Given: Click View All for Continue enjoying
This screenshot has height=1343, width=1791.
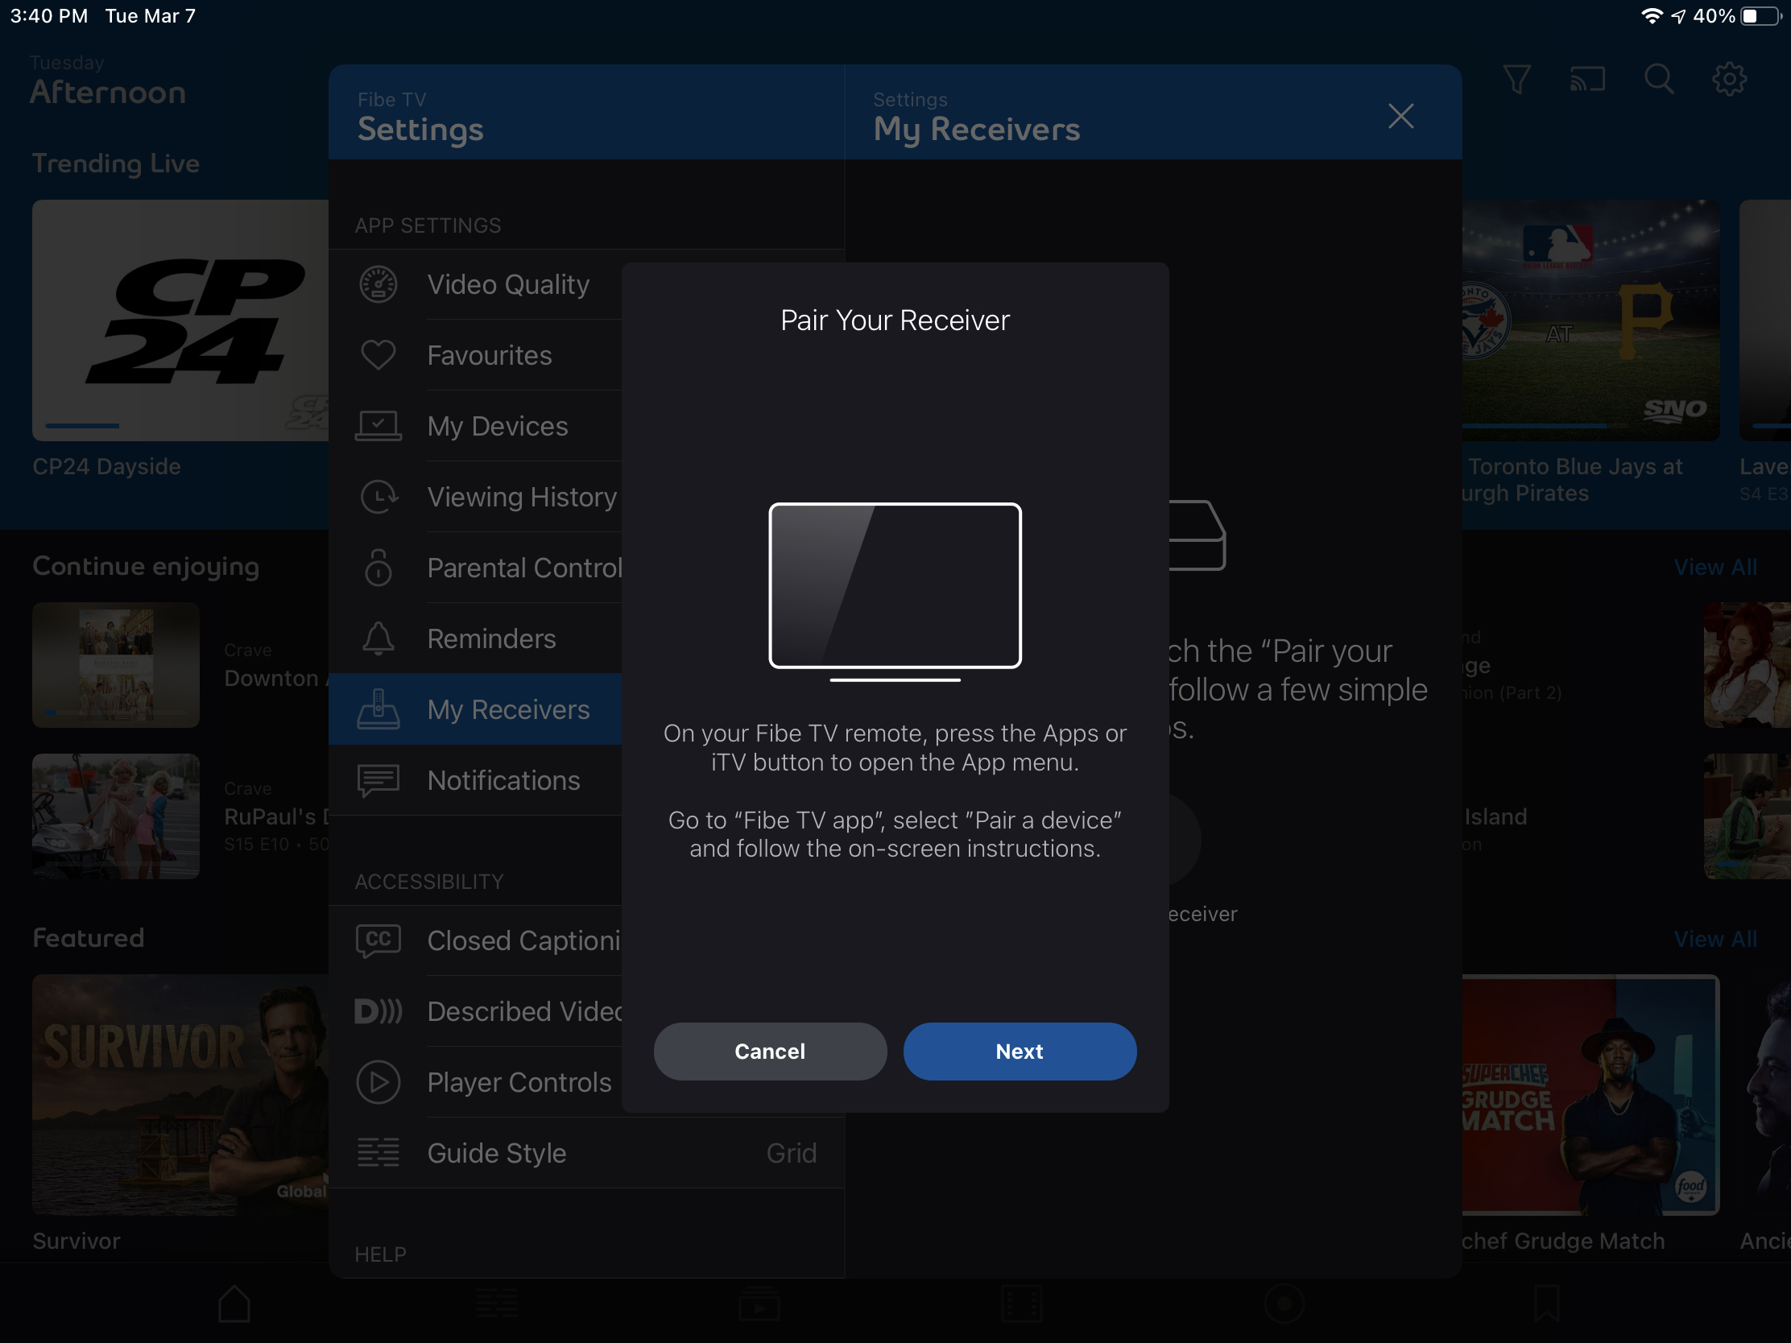Looking at the screenshot, I should click(1714, 568).
